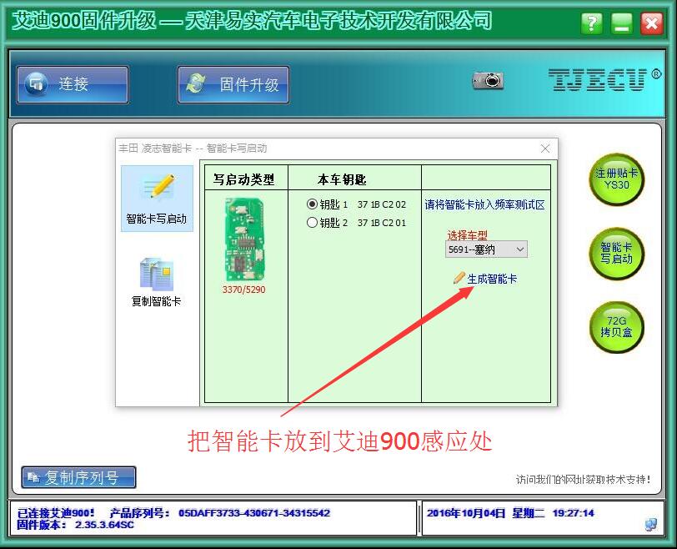Click the 本车钥匙 column header
Screen dimensions: 677x549
click(342, 179)
